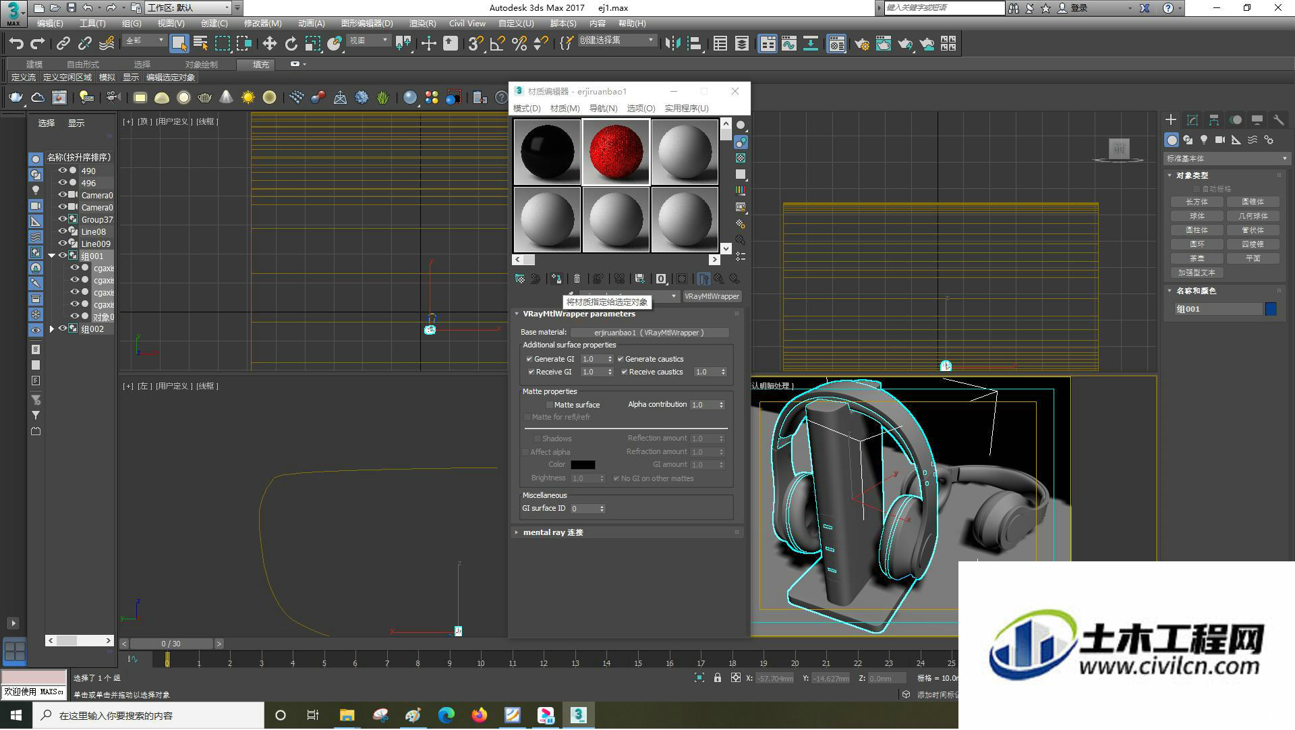
Task: Open the 视图 reference coordinate dropdown
Action: 369,40
